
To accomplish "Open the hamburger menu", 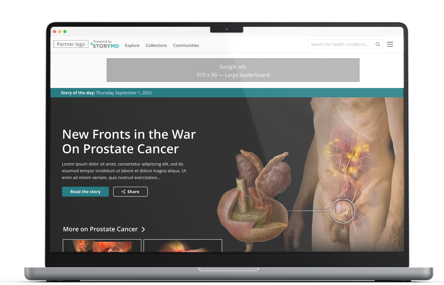I will click(390, 44).
